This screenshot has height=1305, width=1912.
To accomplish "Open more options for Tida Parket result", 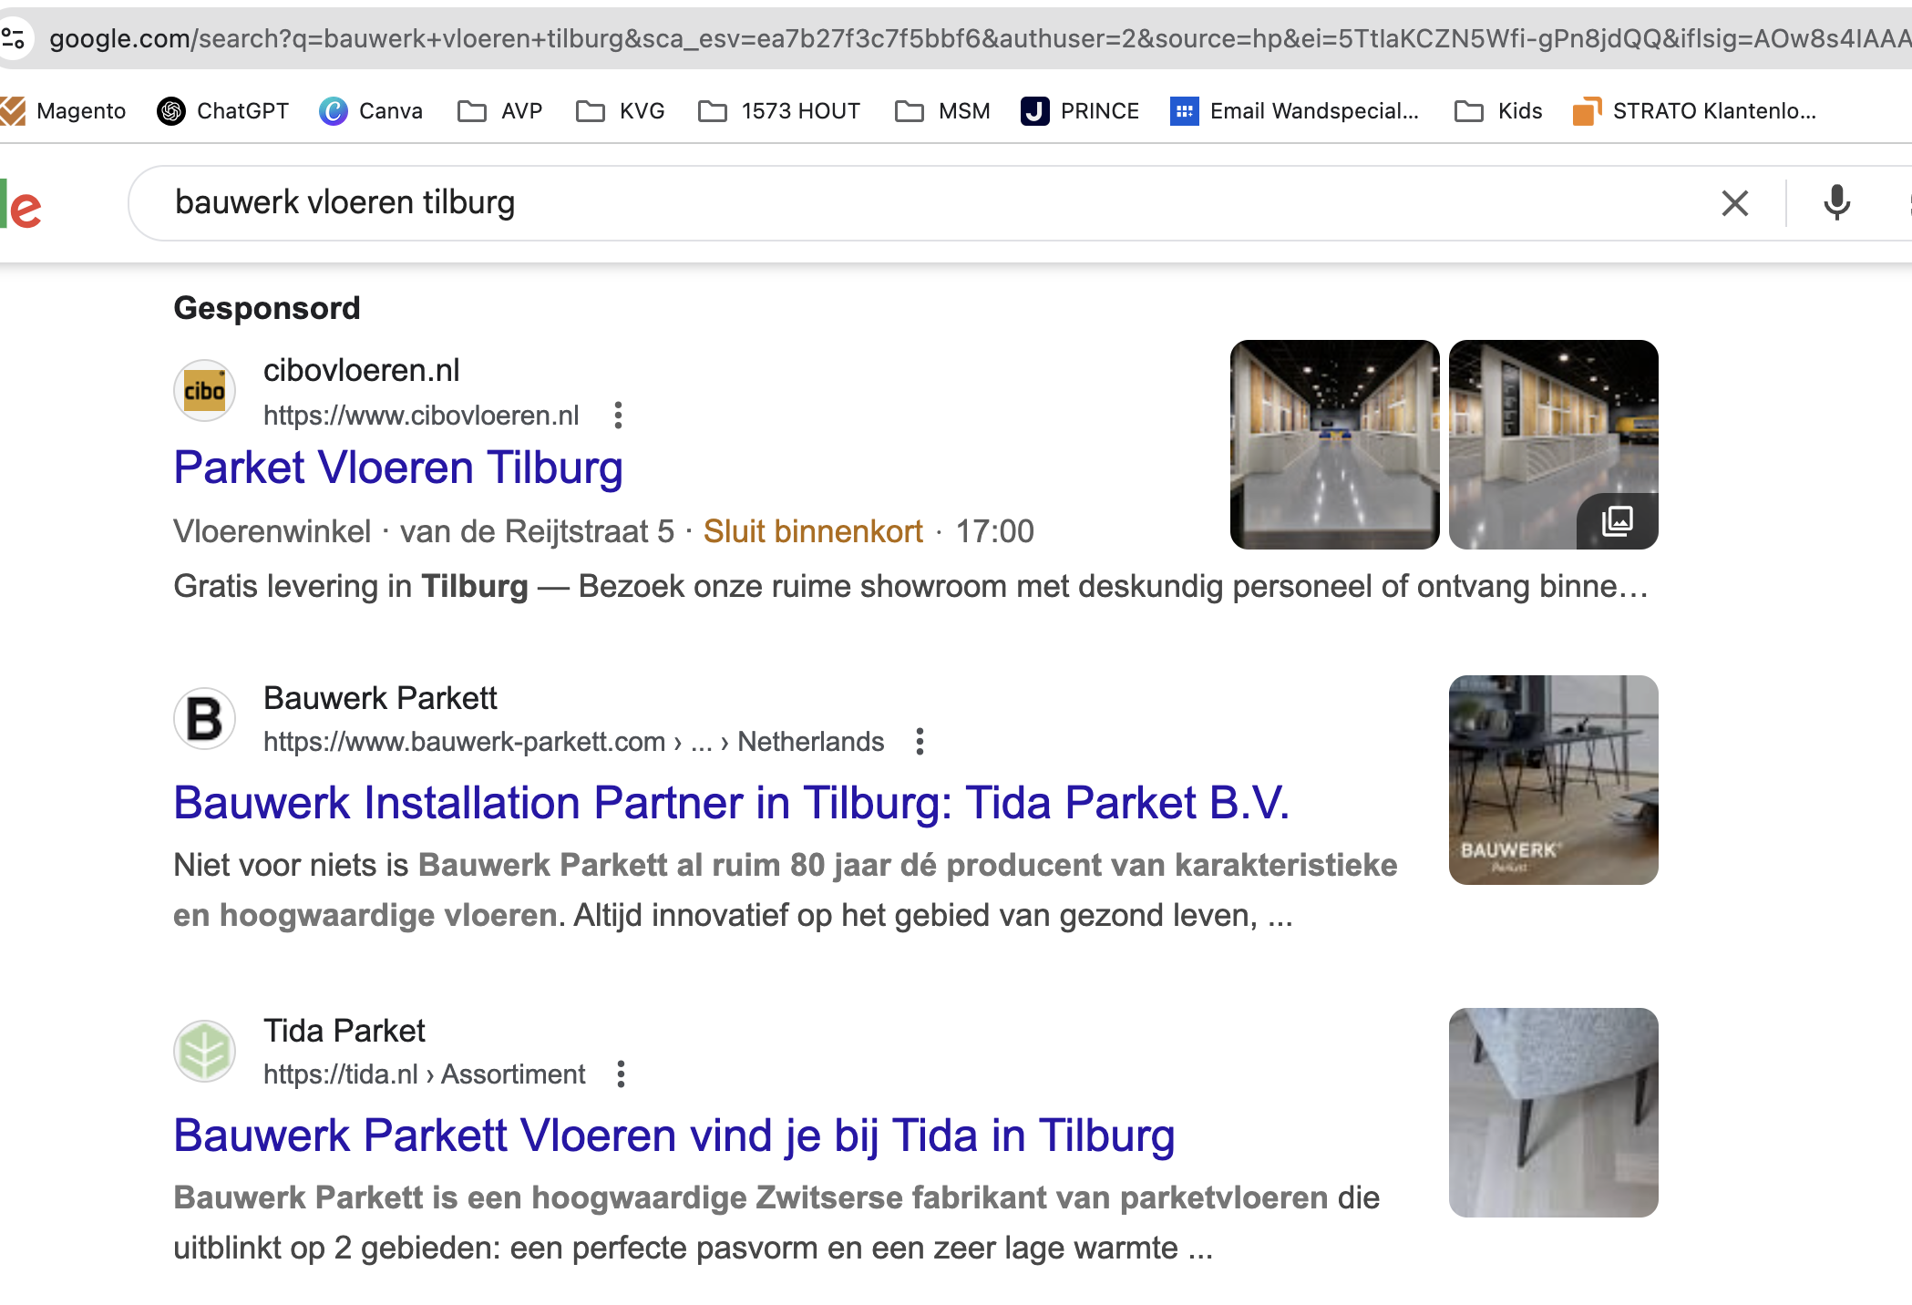I will pos(621,1074).
